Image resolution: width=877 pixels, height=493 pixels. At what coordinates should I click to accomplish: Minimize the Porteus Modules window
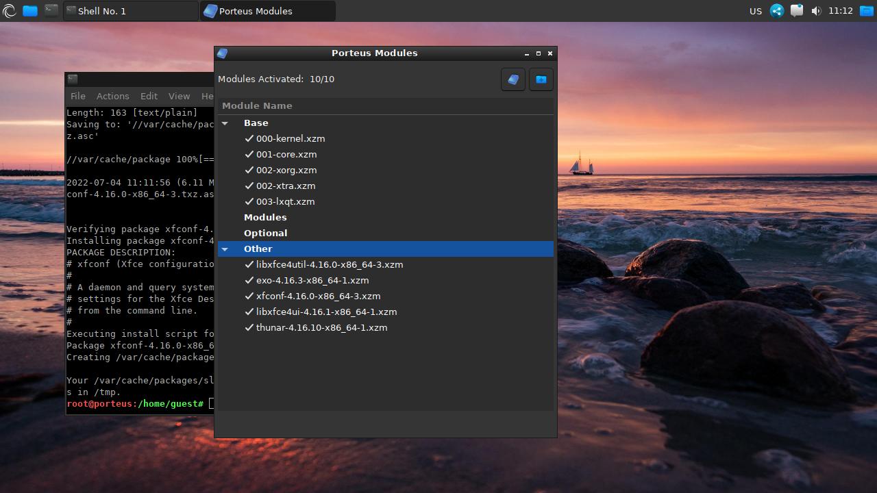point(527,53)
